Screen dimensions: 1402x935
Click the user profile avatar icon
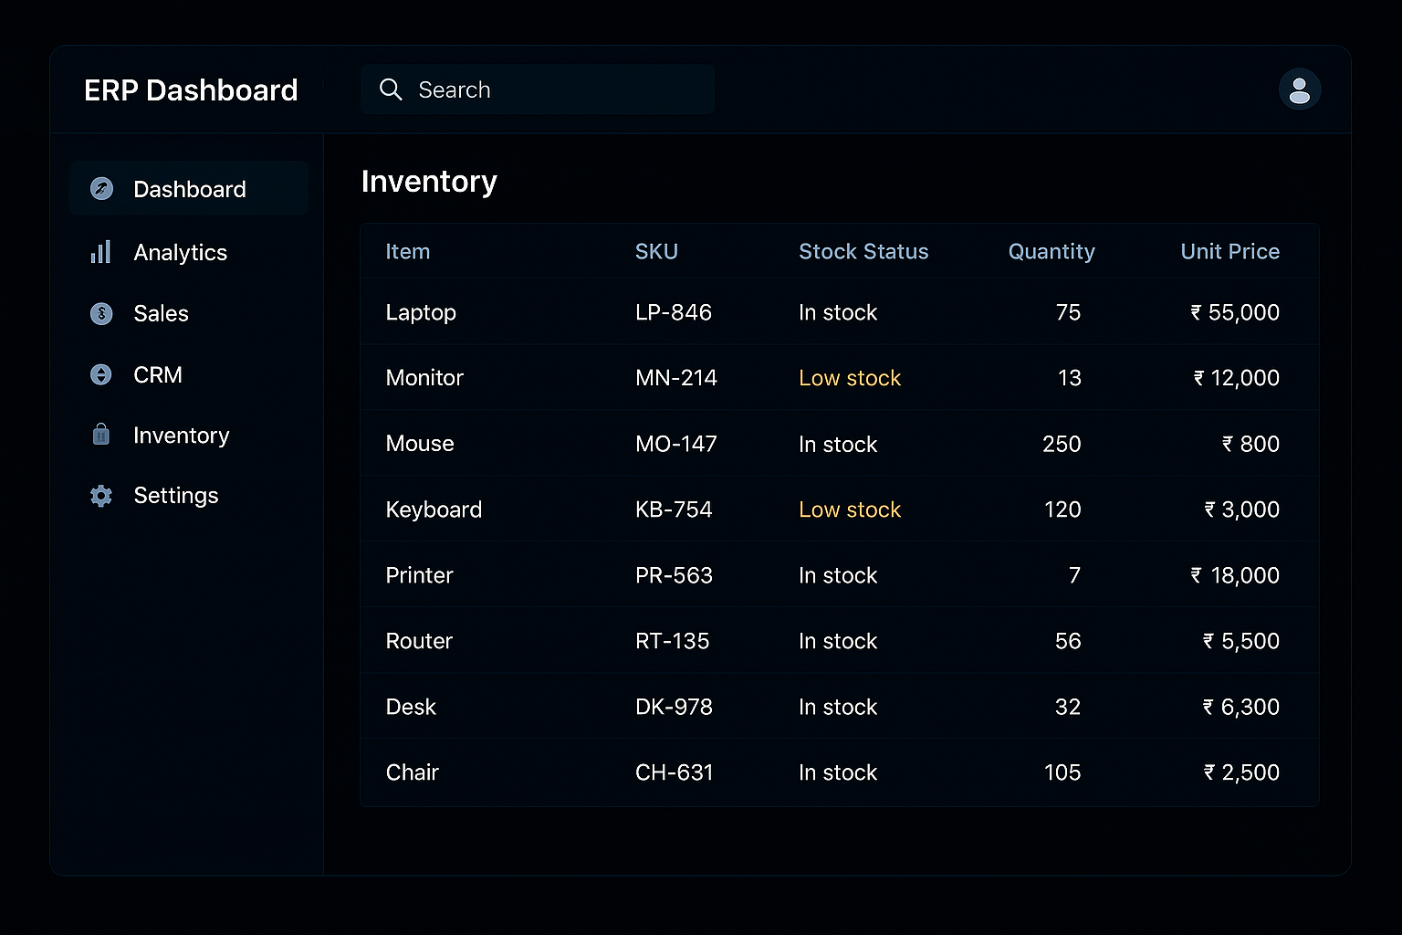click(x=1299, y=89)
